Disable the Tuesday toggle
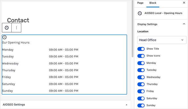This screenshot has height=109, width=188. [141, 70]
